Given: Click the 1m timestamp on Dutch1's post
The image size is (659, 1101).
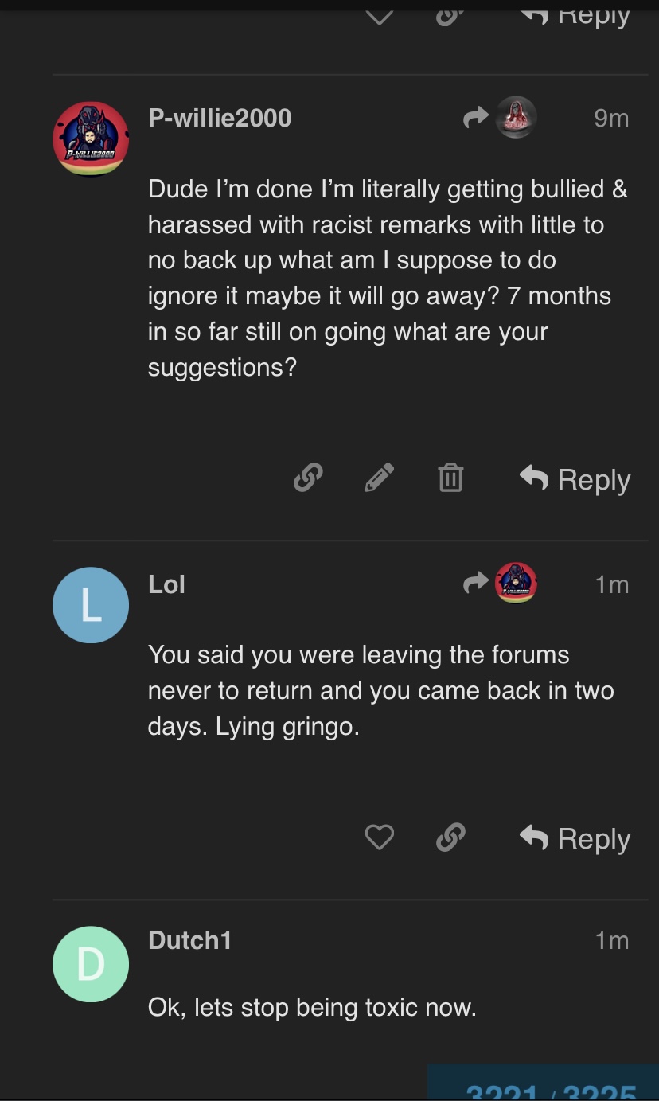Looking at the screenshot, I should pyautogui.click(x=612, y=940).
